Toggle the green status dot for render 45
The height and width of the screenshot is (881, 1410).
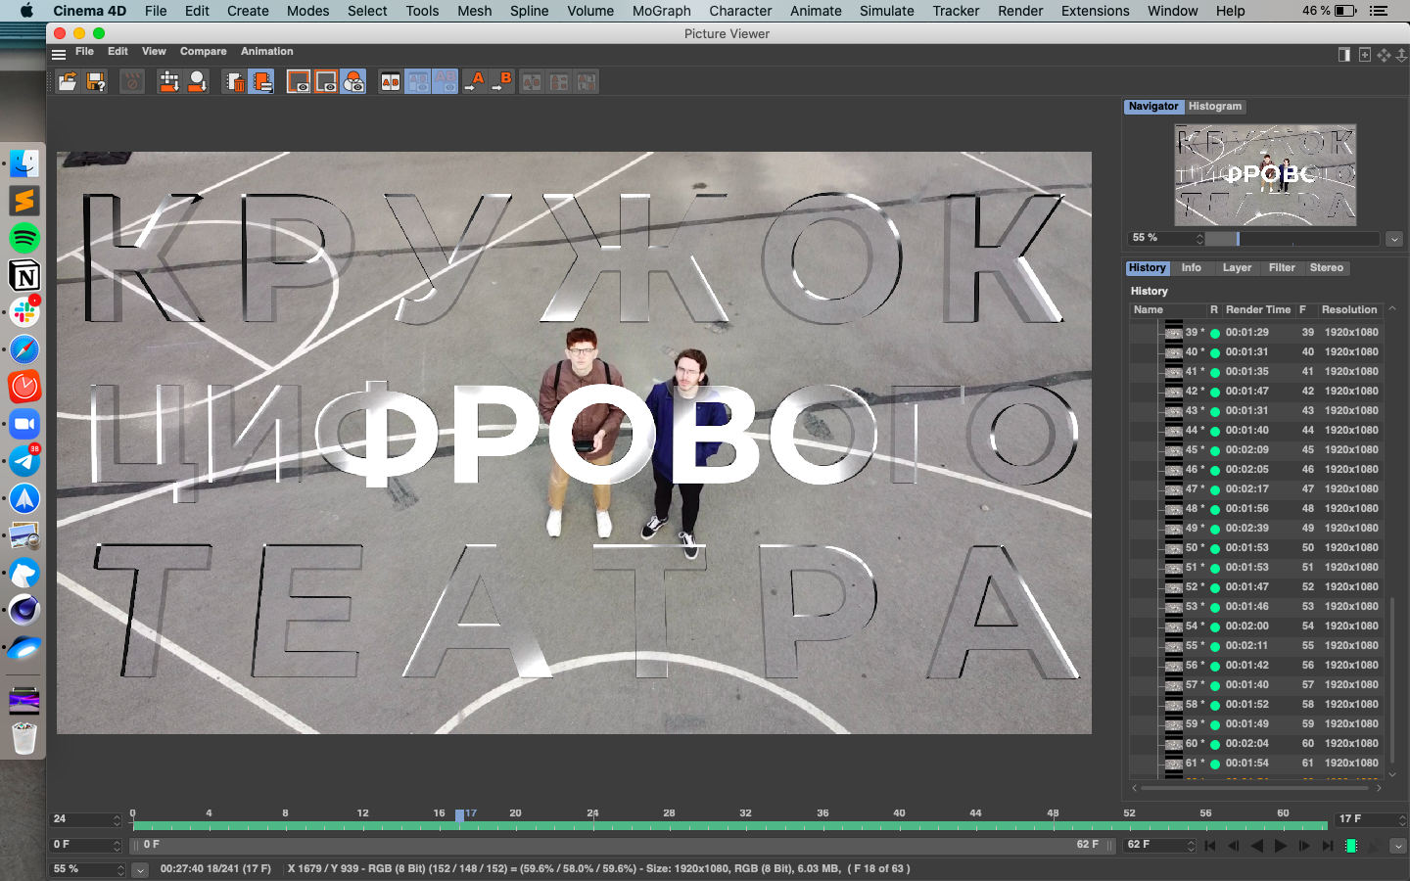[x=1215, y=450]
